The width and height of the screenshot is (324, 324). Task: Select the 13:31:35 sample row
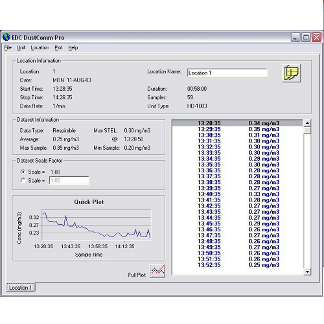pos(238,141)
